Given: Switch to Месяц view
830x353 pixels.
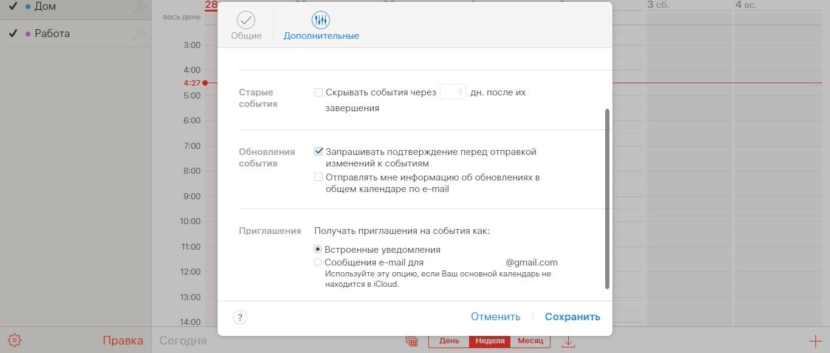Looking at the screenshot, I should click(530, 341).
